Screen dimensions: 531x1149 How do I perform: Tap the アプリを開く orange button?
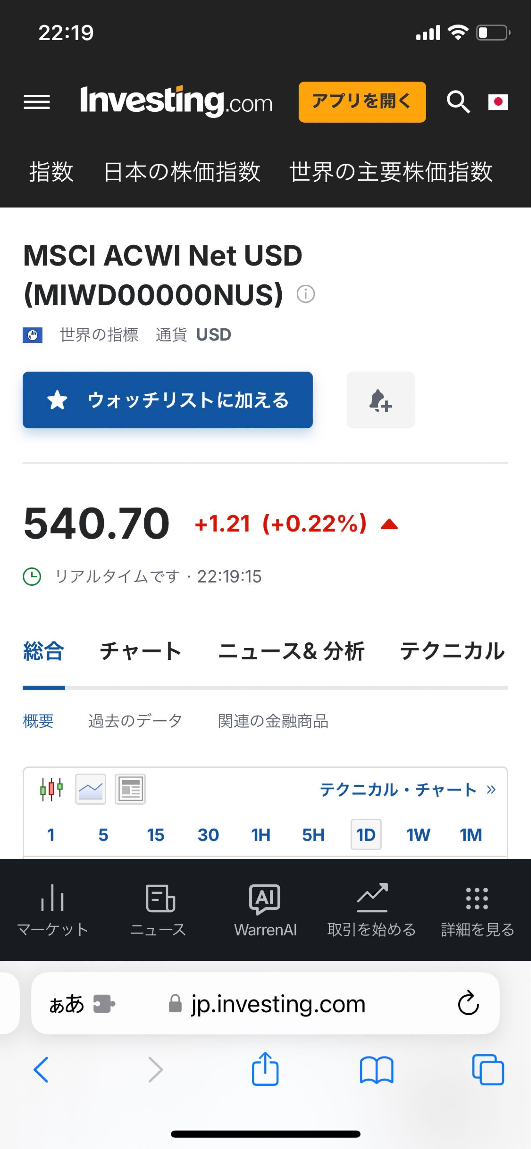tap(362, 102)
